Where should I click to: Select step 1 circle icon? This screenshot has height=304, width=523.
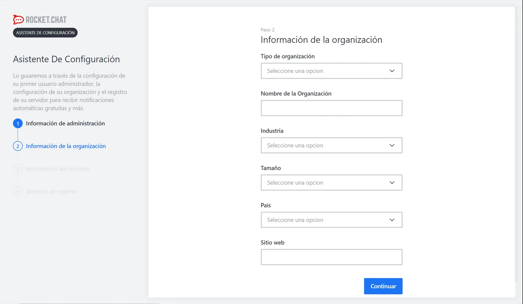click(x=17, y=123)
